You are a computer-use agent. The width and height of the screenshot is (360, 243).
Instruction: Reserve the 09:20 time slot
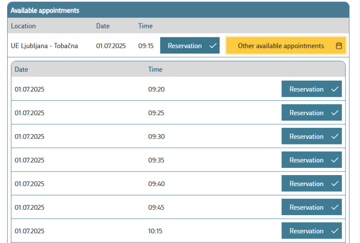[311, 89]
